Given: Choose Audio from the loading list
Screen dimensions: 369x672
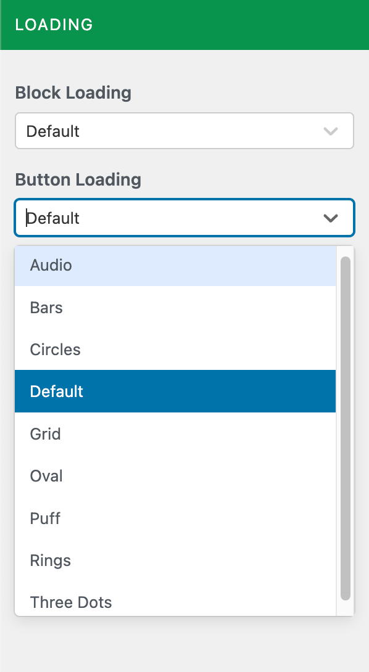Looking at the screenshot, I should (x=175, y=265).
